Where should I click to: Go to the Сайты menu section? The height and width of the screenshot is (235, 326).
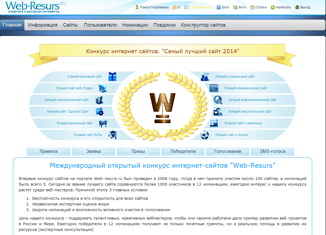[x=70, y=25]
